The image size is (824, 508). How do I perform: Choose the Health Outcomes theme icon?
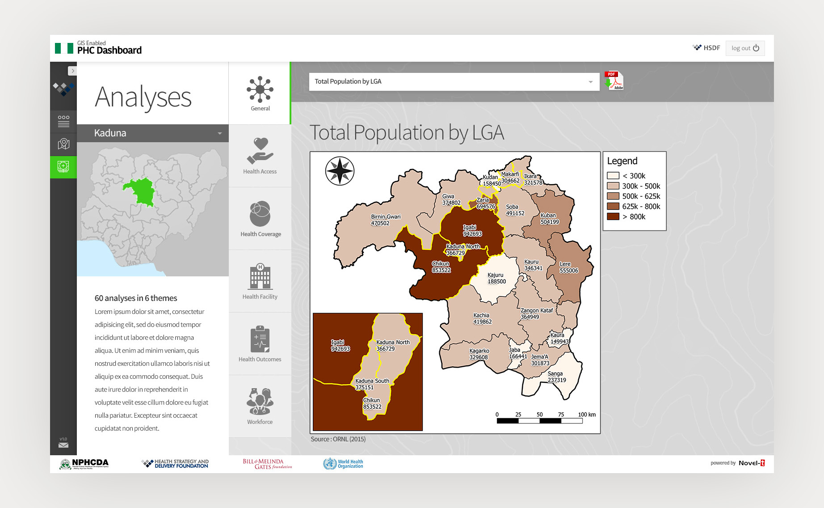coord(260,339)
